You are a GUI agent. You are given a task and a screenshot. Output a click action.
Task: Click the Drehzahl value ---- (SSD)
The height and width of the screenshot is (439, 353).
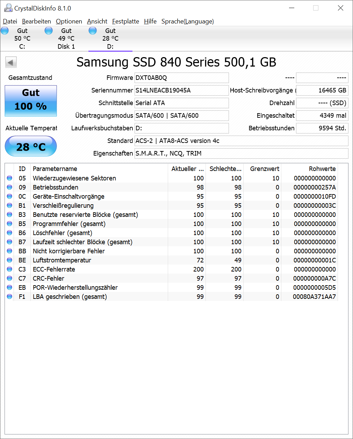click(322, 103)
